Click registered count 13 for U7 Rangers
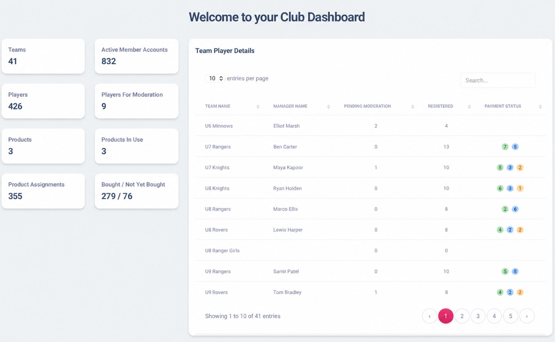The width and height of the screenshot is (555, 342). coord(446,147)
